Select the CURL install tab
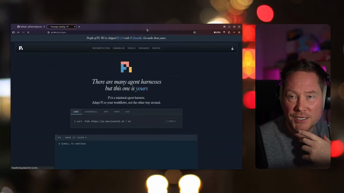 tap(76, 112)
